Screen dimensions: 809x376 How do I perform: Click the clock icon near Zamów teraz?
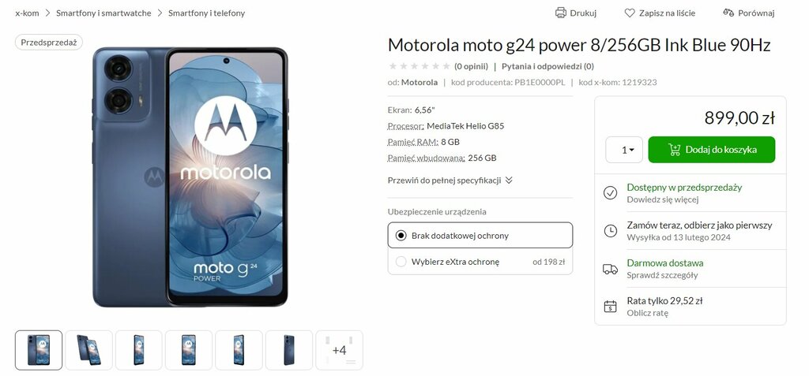pos(611,231)
